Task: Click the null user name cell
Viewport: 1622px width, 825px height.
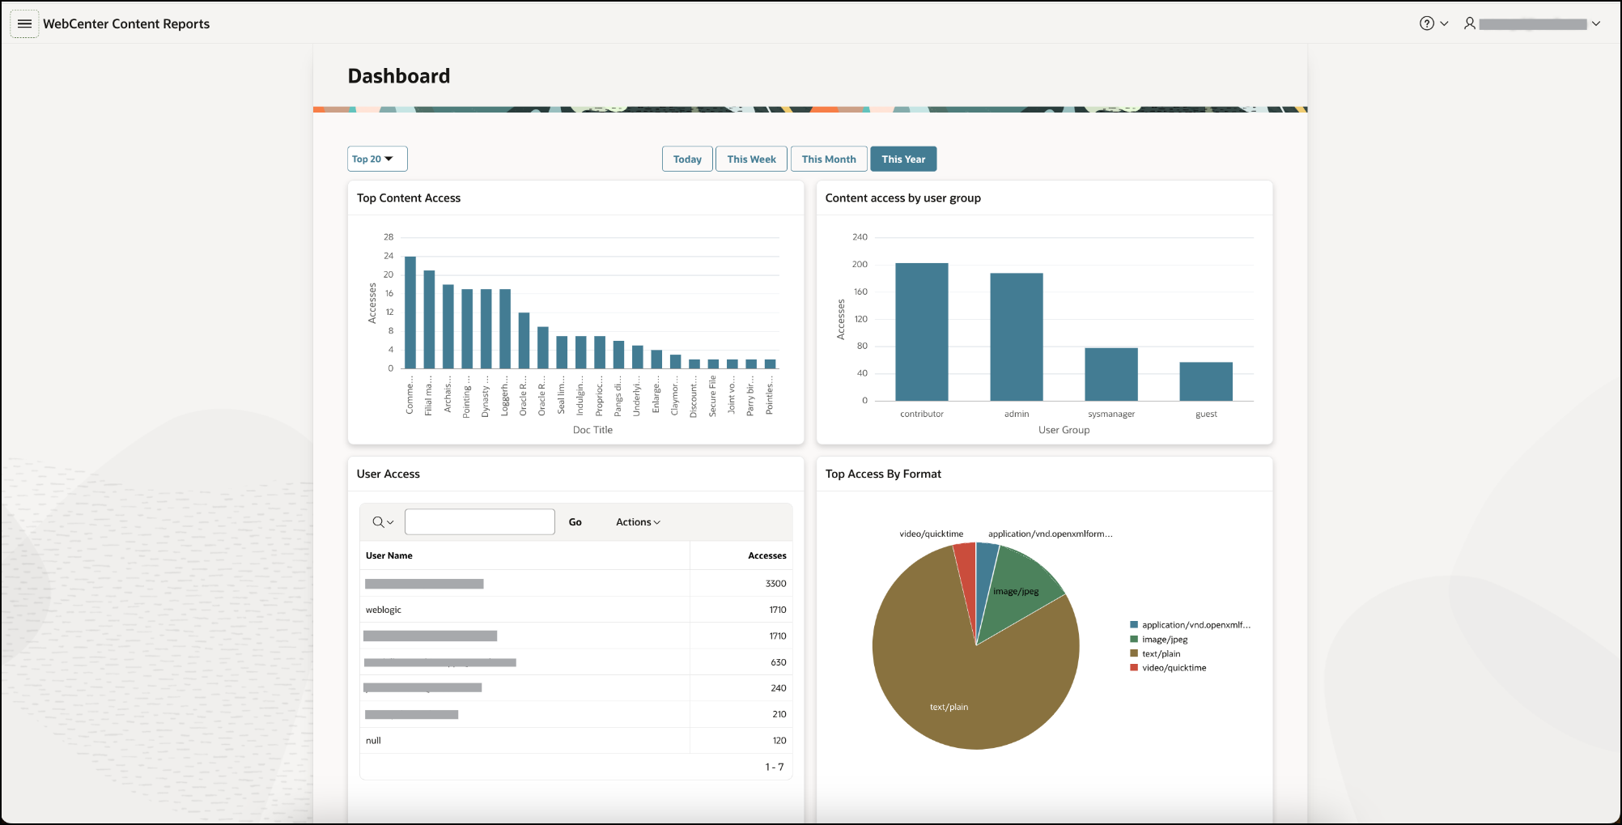Action: (373, 740)
